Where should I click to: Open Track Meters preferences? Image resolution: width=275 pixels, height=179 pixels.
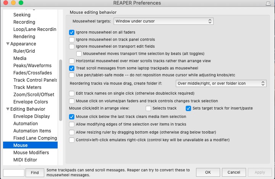(x=27, y=87)
